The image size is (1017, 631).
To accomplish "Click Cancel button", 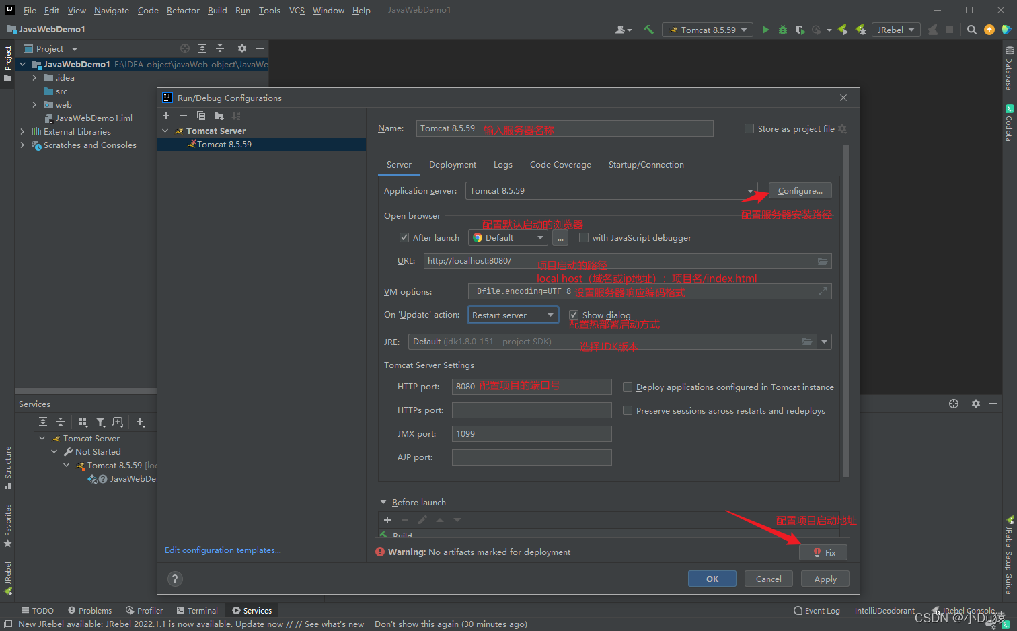I will point(769,579).
